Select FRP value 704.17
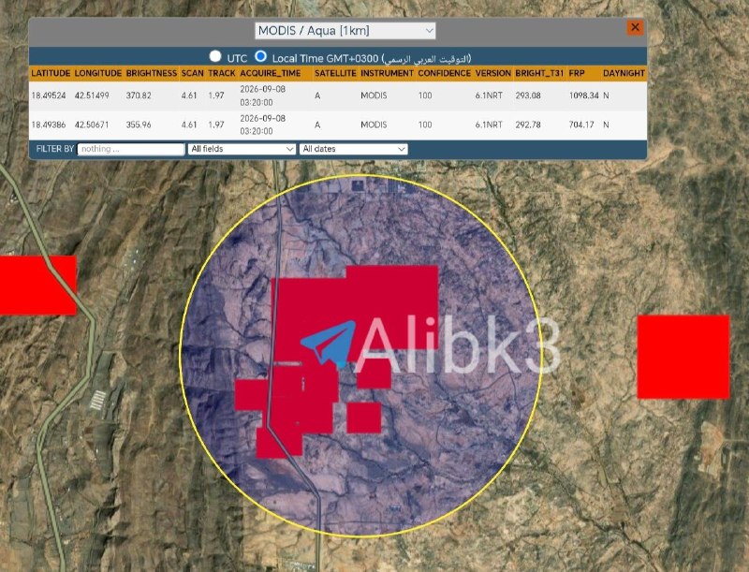The height and width of the screenshot is (572, 749). (581, 125)
